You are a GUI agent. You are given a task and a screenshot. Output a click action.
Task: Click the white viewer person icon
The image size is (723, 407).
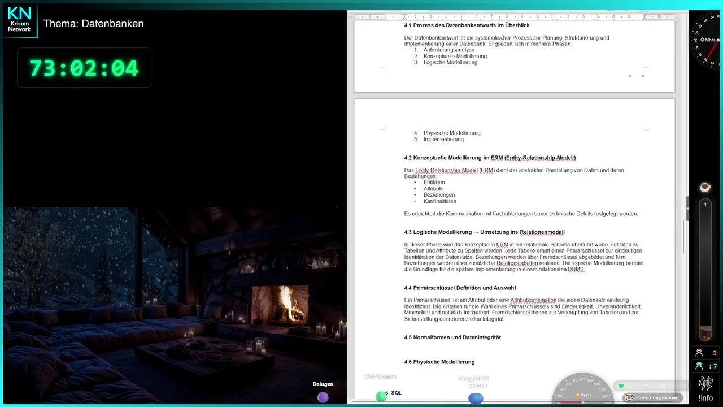tap(699, 353)
